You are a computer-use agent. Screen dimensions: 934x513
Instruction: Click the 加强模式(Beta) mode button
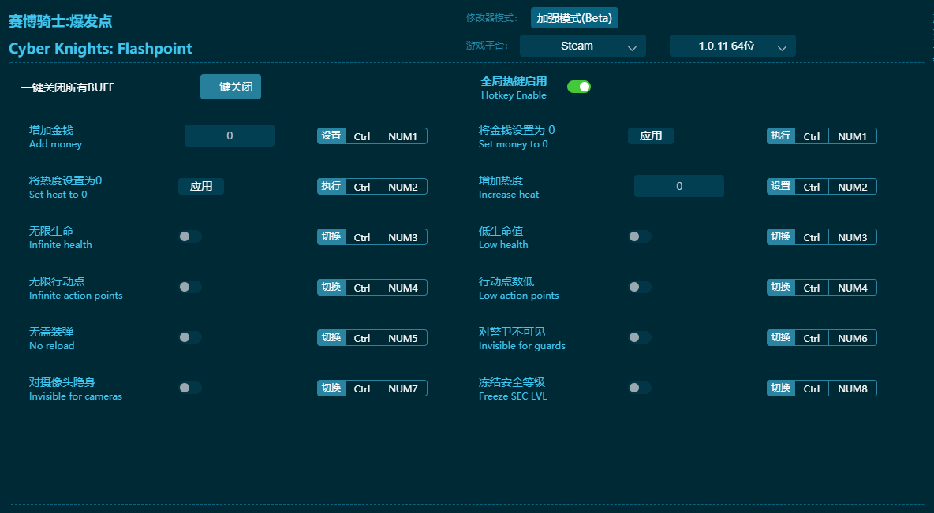pyautogui.click(x=573, y=17)
